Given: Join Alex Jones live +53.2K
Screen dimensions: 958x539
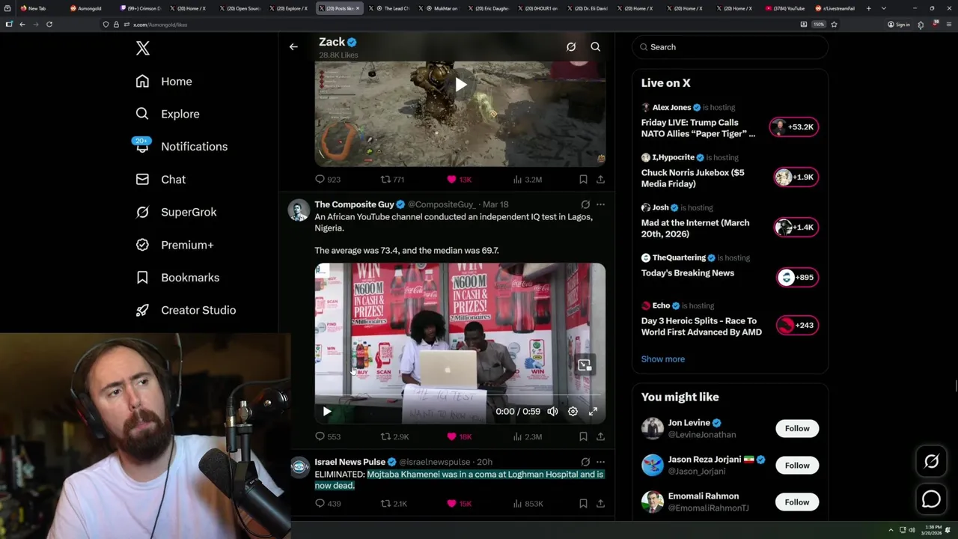Looking at the screenshot, I should point(793,127).
